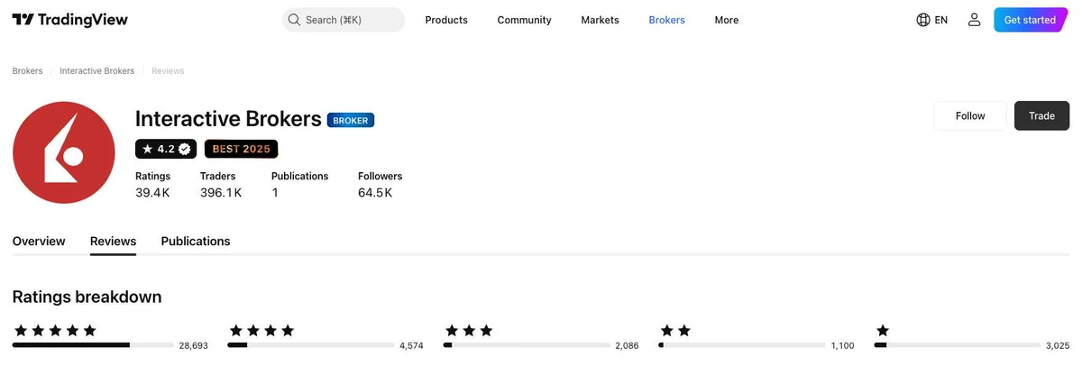Switch to the Overview tab
The image size is (1082, 366).
(39, 242)
